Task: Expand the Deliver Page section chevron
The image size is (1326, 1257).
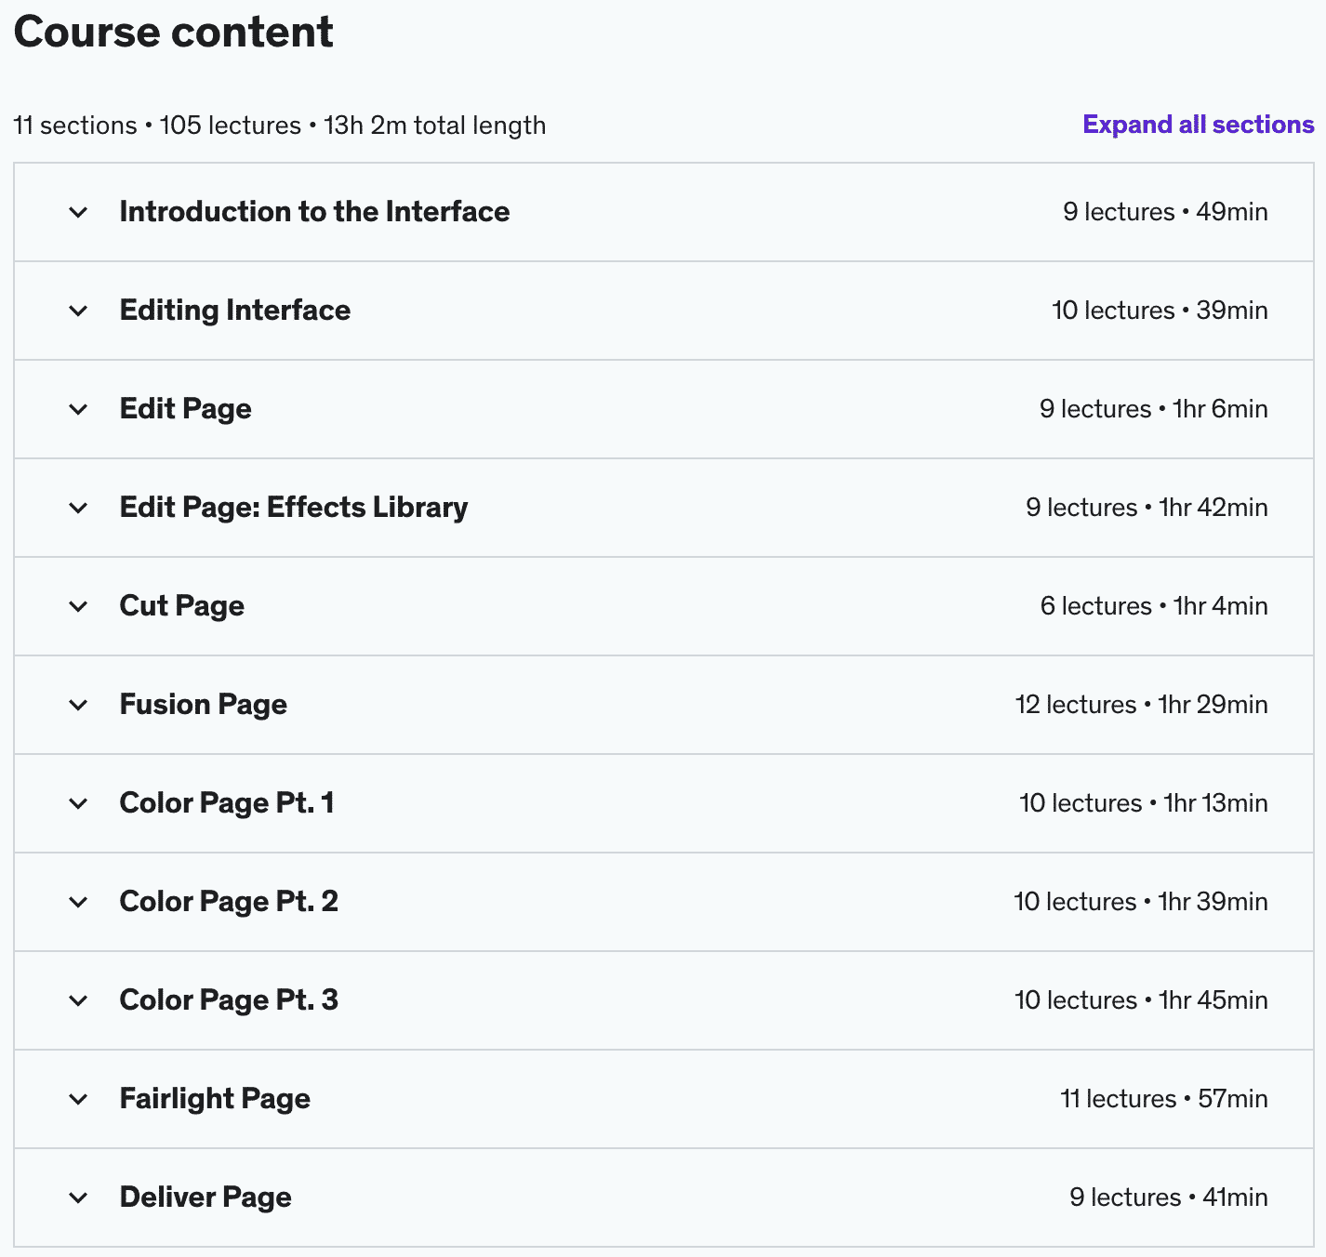Action: pyautogui.click(x=78, y=1197)
